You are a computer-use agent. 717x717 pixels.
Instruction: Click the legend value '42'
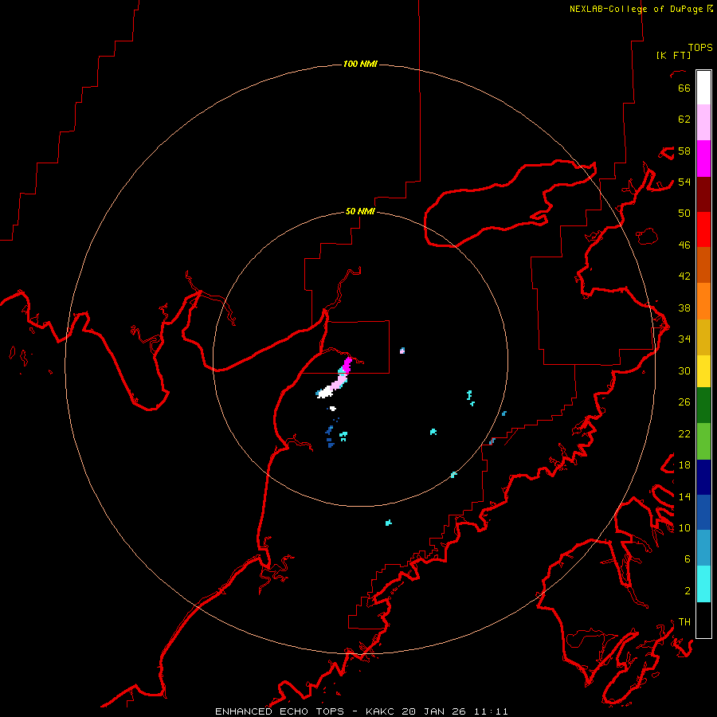[684, 276]
